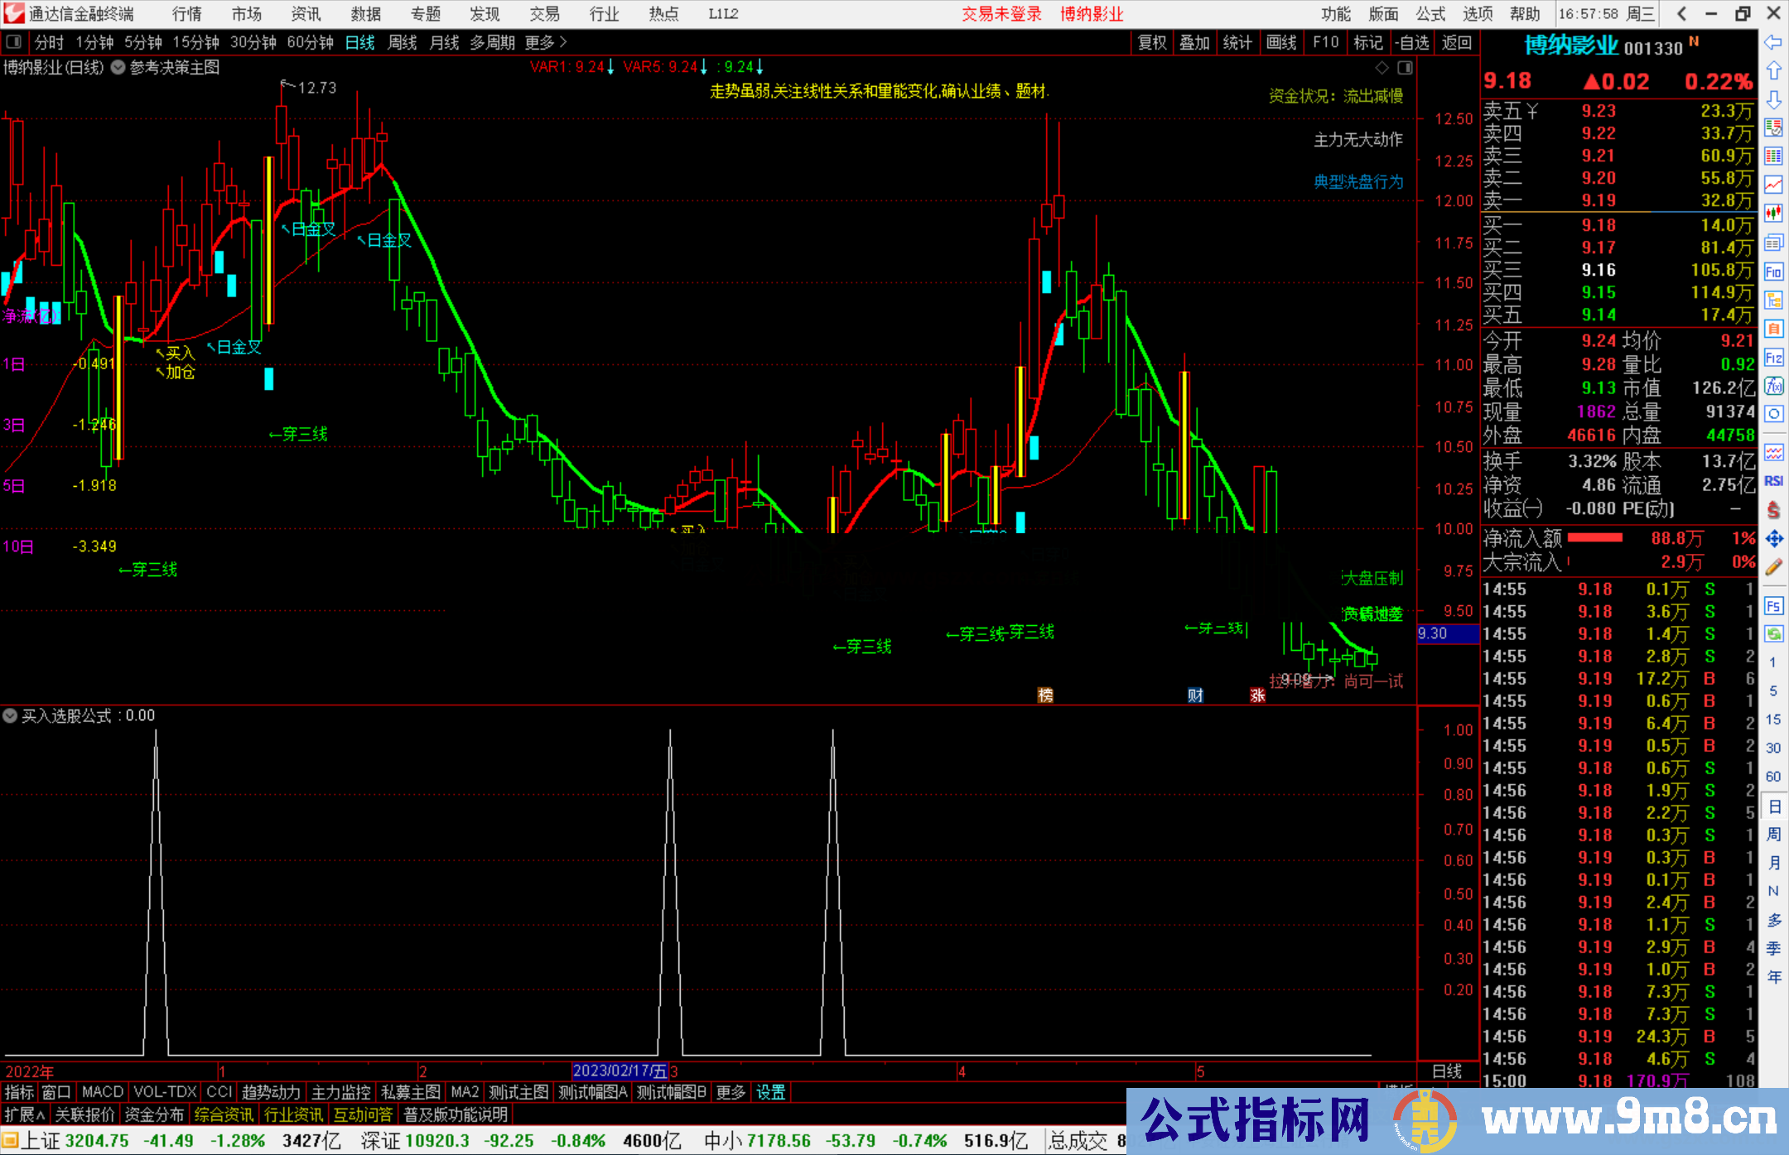The height and width of the screenshot is (1155, 1789).
Task: Click the RSI indicator icon
Action: point(1773,481)
